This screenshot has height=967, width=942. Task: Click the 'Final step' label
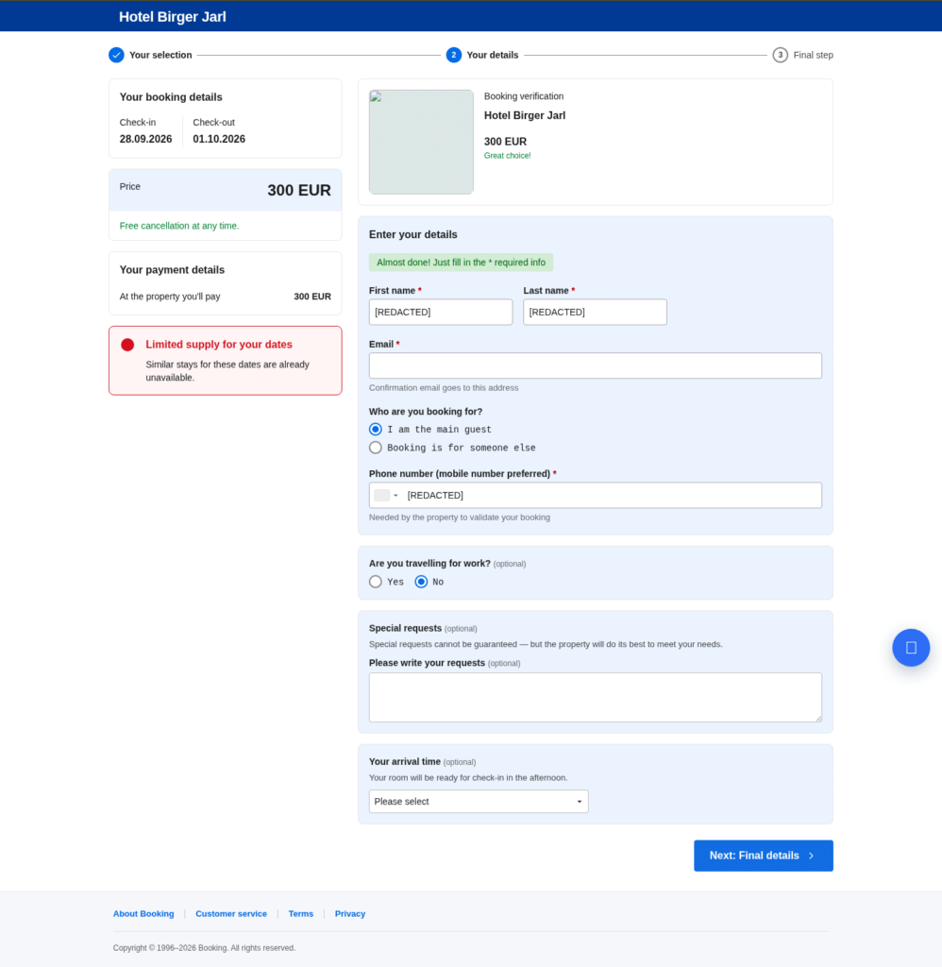coord(813,55)
